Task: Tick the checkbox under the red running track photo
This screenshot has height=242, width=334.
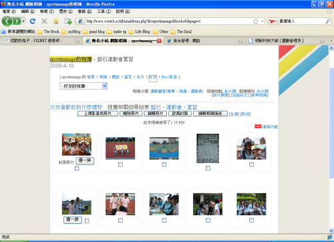Action: (x=120, y=164)
